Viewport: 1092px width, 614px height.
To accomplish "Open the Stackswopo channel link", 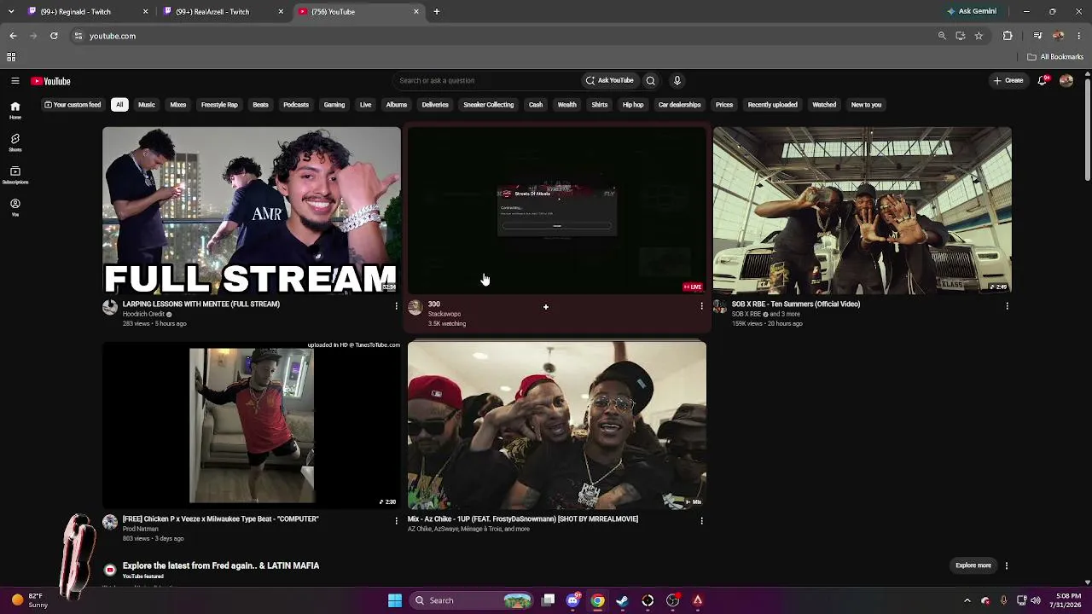I will tap(444, 315).
